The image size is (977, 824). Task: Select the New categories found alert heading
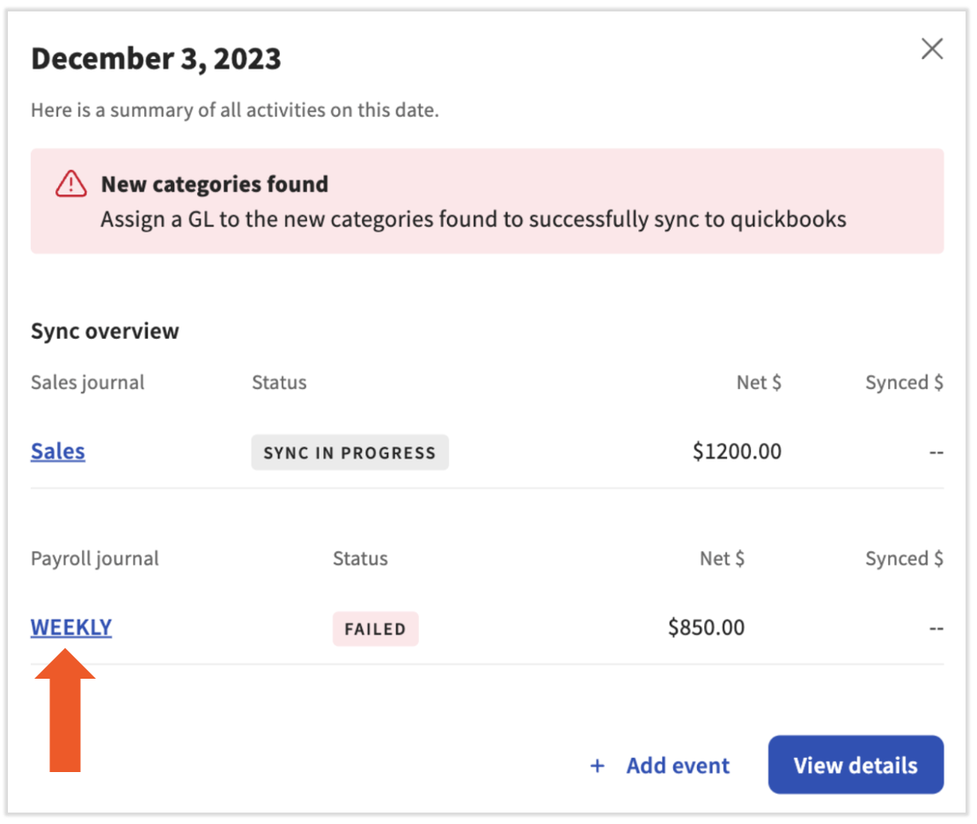(x=214, y=184)
